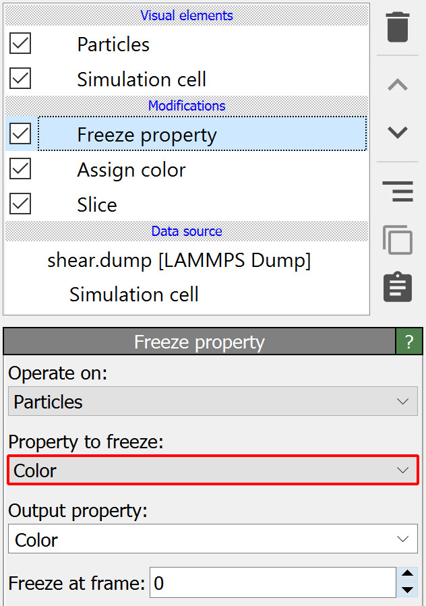Click the delete modifier trash icon
The image size is (426, 606).
coord(398,27)
